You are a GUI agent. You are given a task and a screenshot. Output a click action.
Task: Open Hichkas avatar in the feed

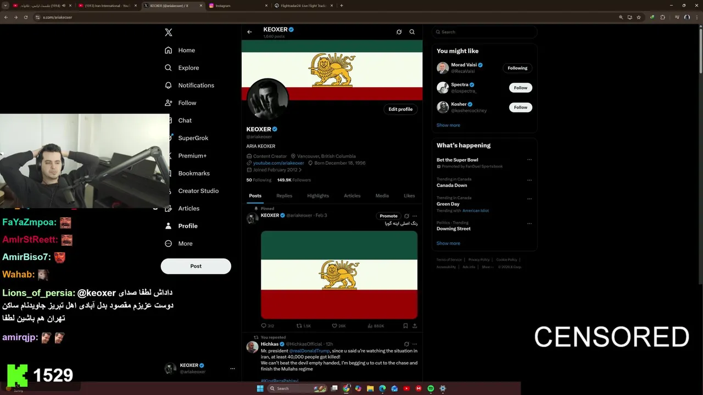(x=252, y=347)
